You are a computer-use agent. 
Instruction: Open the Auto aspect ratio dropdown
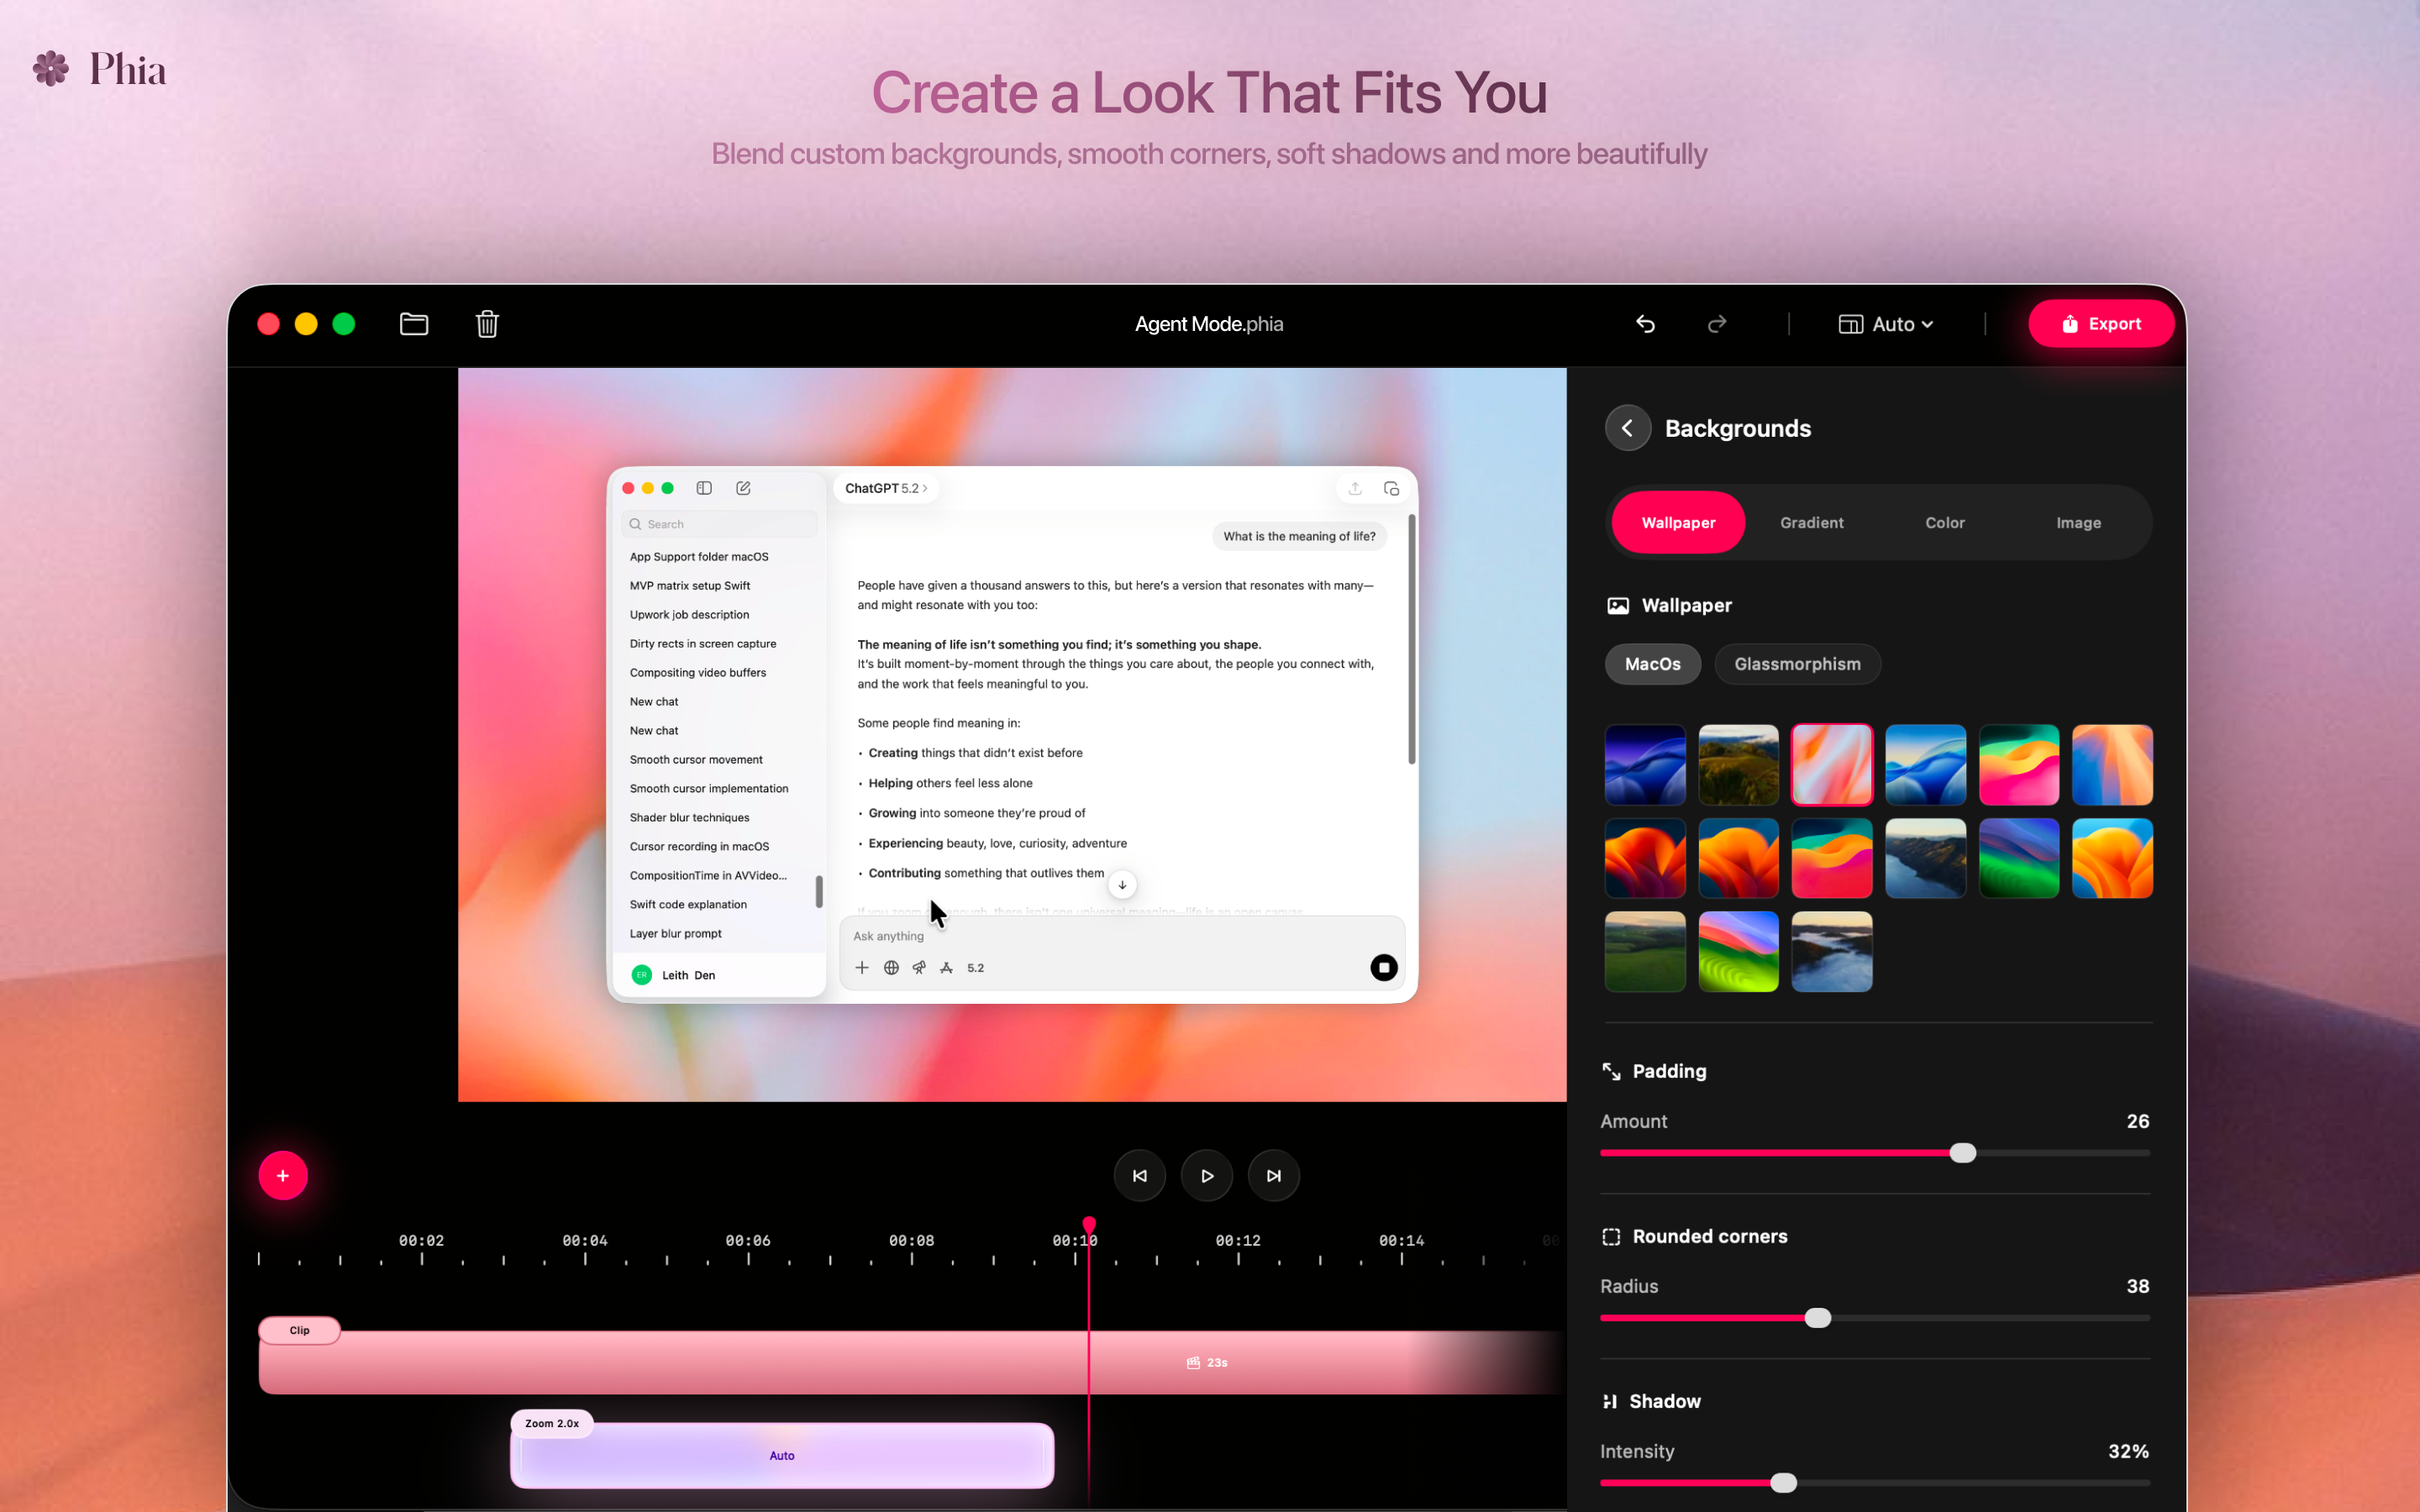click(x=1885, y=323)
